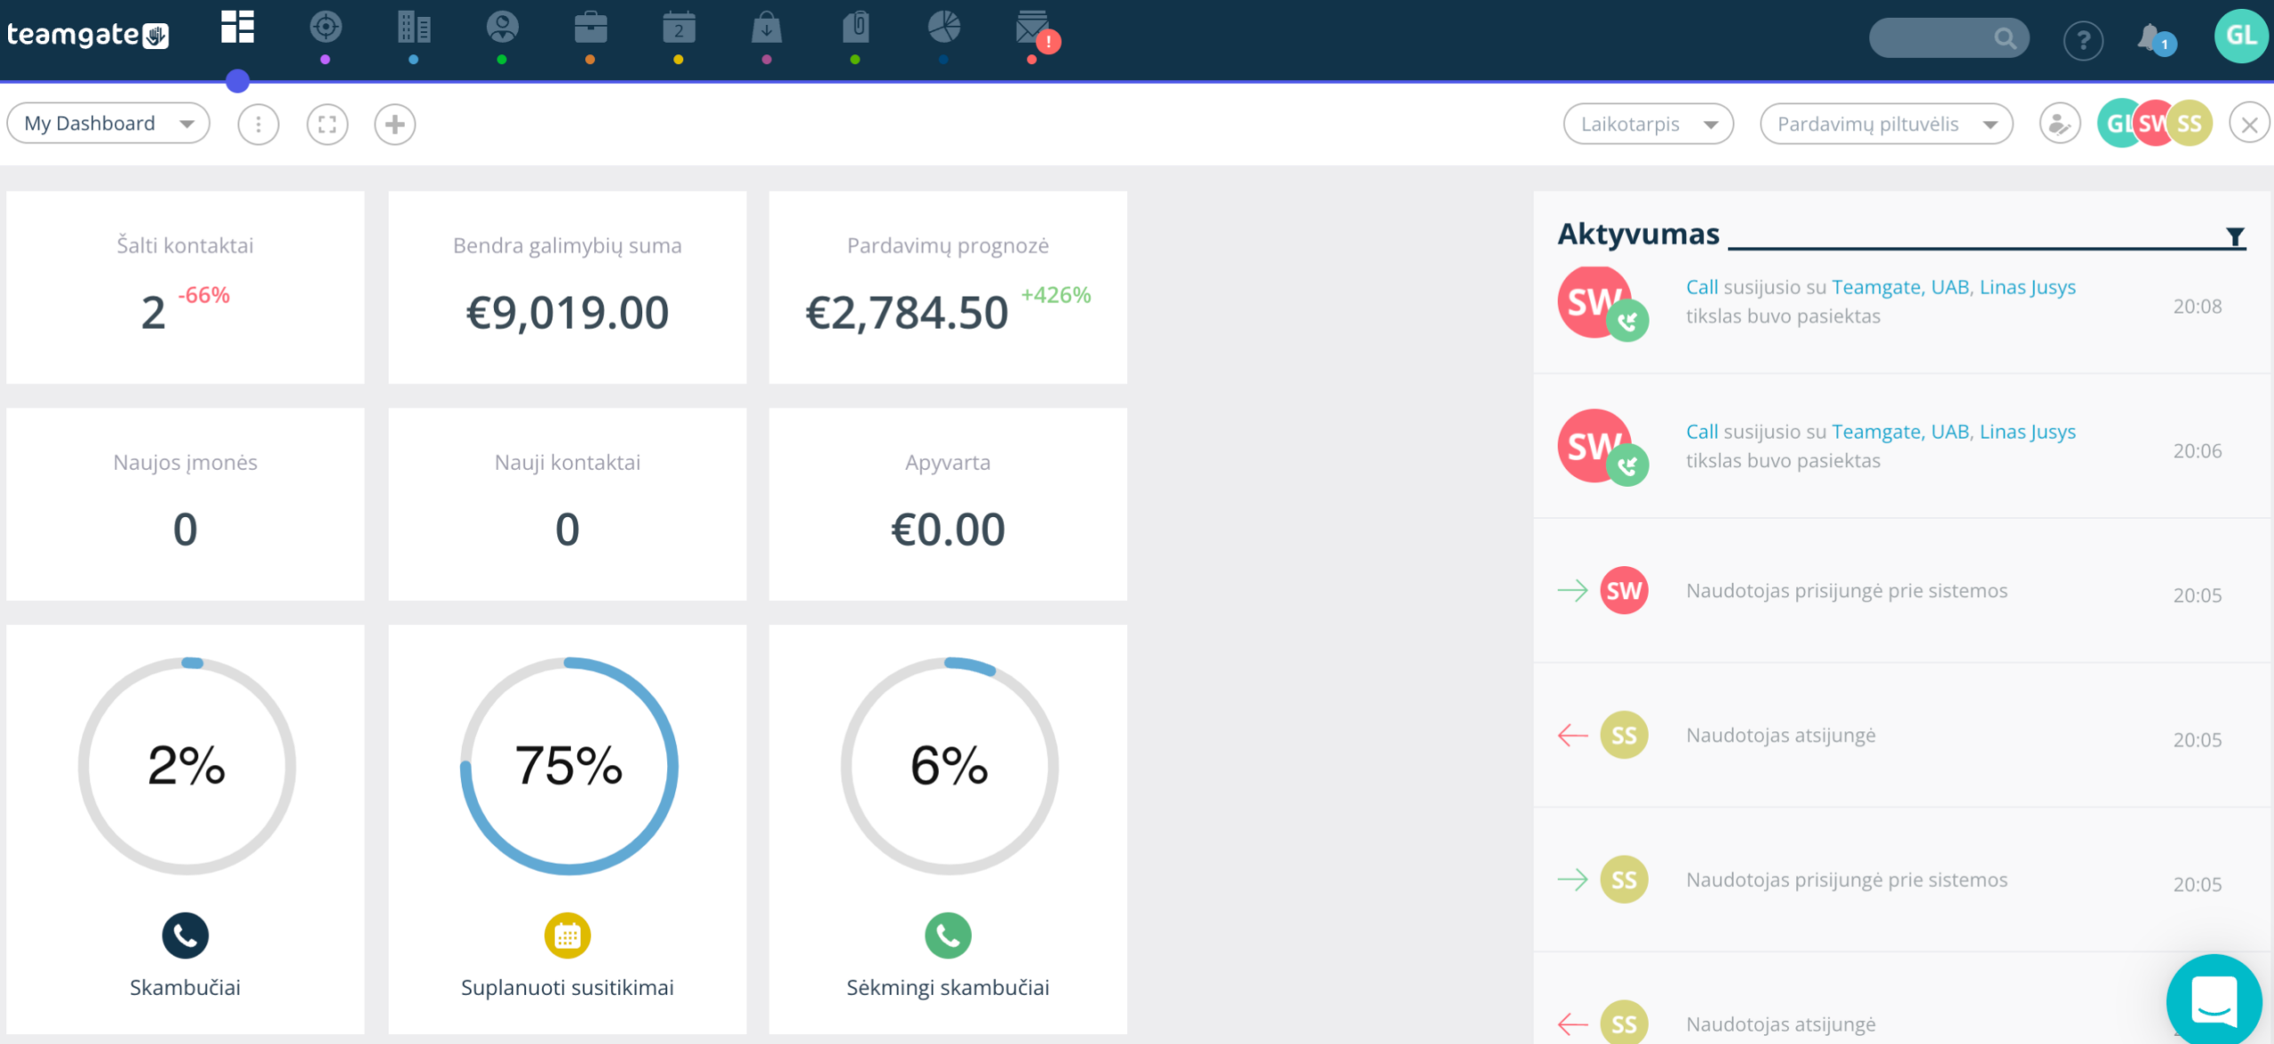Open the Calendar icon in navigation

pyautogui.click(x=679, y=28)
